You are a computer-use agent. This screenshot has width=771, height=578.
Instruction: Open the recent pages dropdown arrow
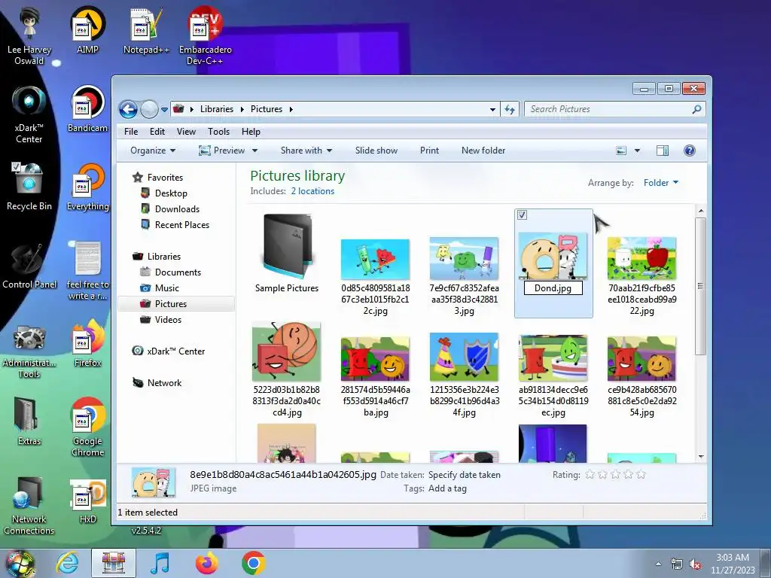click(164, 110)
